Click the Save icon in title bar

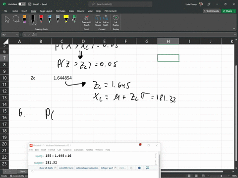click(x=30, y=4)
